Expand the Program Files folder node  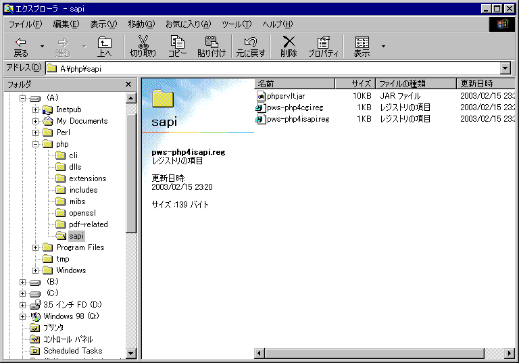pyautogui.click(x=35, y=247)
